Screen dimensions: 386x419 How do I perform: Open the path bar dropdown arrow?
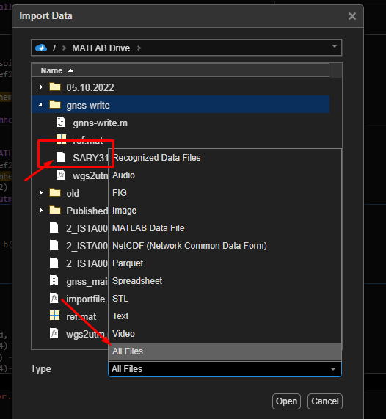[335, 46]
